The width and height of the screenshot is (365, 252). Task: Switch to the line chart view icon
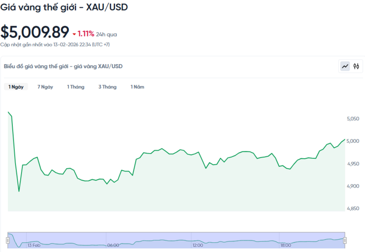pos(345,66)
